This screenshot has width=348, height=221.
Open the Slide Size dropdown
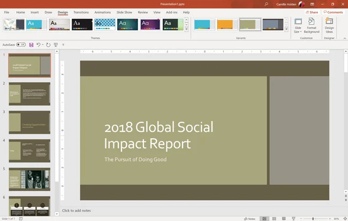(298, 26)
